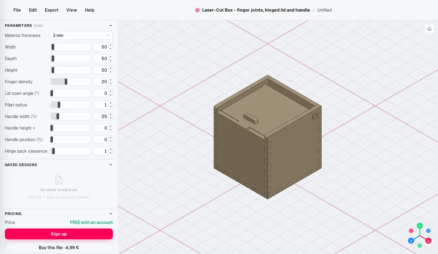Viewport: 438px width, 254px height.
Task: Collapse the Saved Designs section
Action: [110, 165]
